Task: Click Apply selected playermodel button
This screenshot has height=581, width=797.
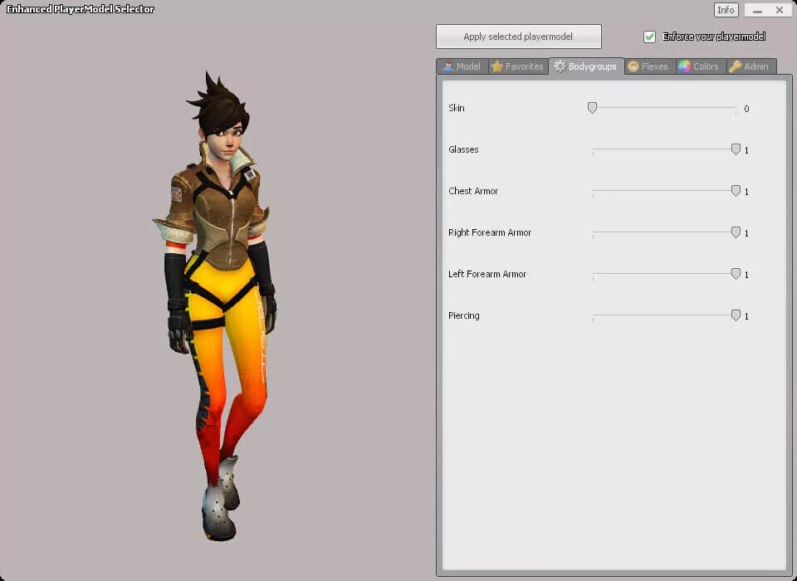Action: pyautogui.click(x=518, y=37)
